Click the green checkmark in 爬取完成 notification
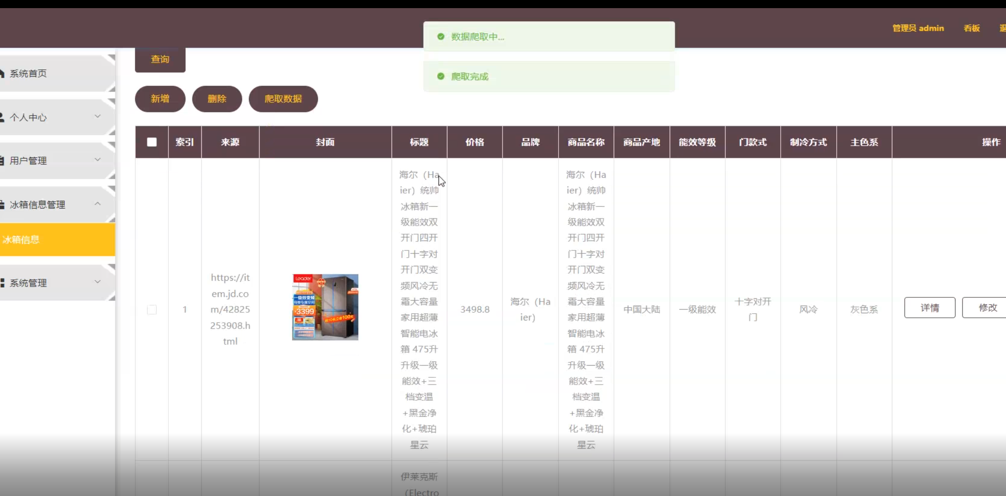This screenshot has width=1006, height=496. pos(441,76)
